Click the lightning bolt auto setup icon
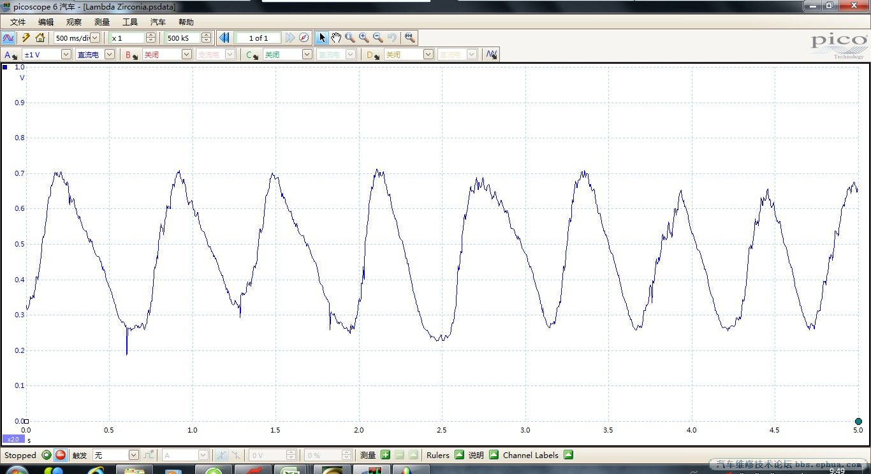The height and width of the screenshot is (474, 871). [x=26, y=38]
